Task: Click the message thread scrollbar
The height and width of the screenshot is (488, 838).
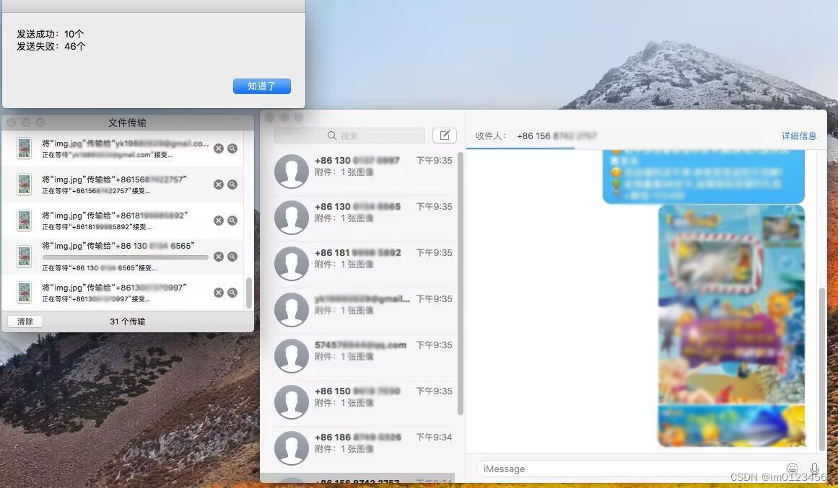Action: click(x=822, y=368)
